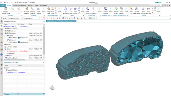Select the '2 - elements' group
The height and width of the screenshot is (96, 171).
pyautogui.click(x=11, y=53)
